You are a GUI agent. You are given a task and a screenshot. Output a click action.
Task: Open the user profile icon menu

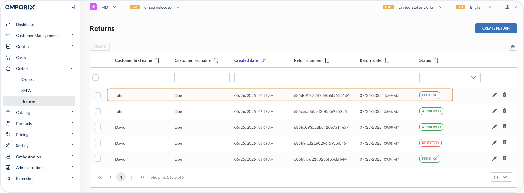(x=507, y=7)
